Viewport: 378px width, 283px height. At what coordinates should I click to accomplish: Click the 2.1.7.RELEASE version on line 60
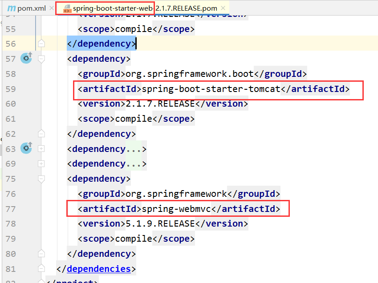click(x=160, y=104)
